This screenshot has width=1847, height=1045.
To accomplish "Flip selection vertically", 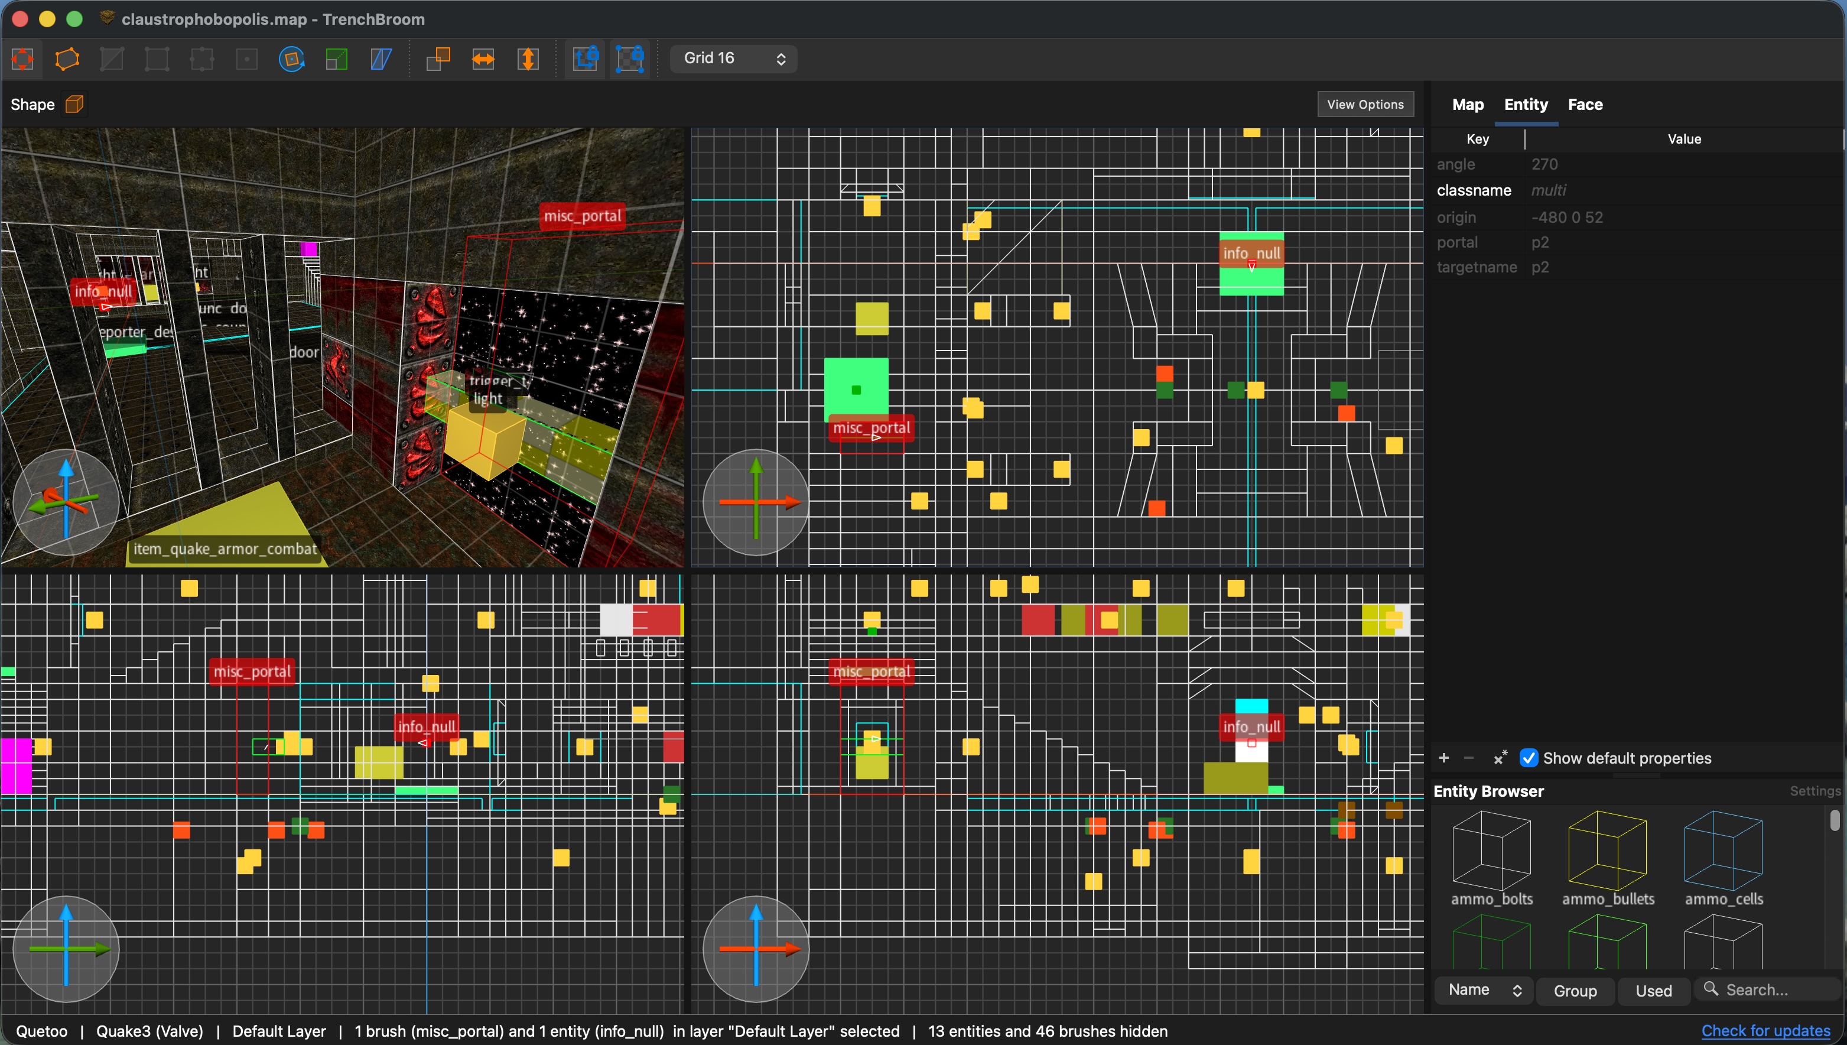I will click(529, 59).
